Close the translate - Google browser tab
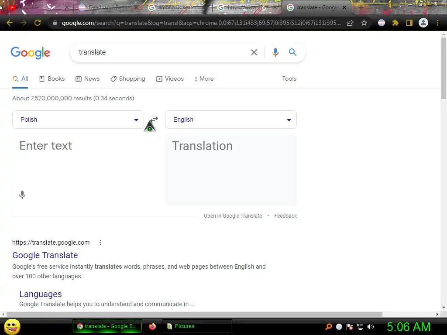Screen dimensions: 447x335 tap(344, 7)
